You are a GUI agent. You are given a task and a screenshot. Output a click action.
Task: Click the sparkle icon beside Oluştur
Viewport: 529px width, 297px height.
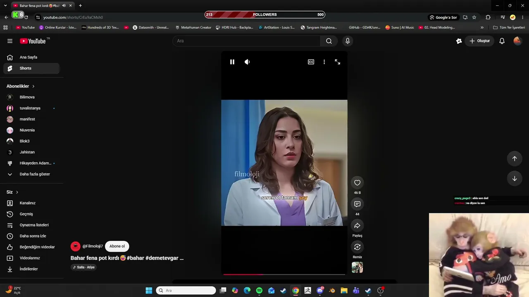459,41
